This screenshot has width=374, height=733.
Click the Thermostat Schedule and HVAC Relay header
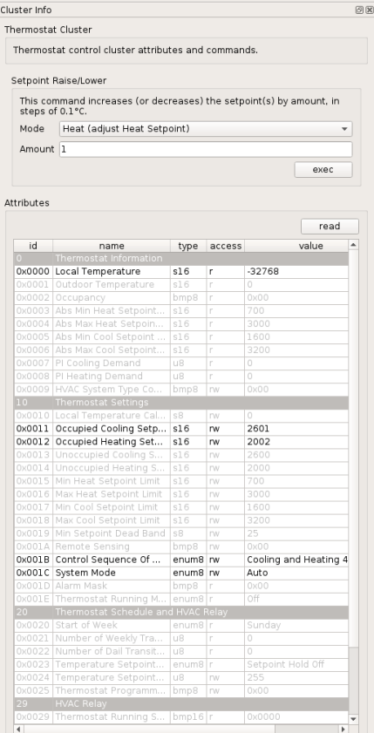coord(181,612)
